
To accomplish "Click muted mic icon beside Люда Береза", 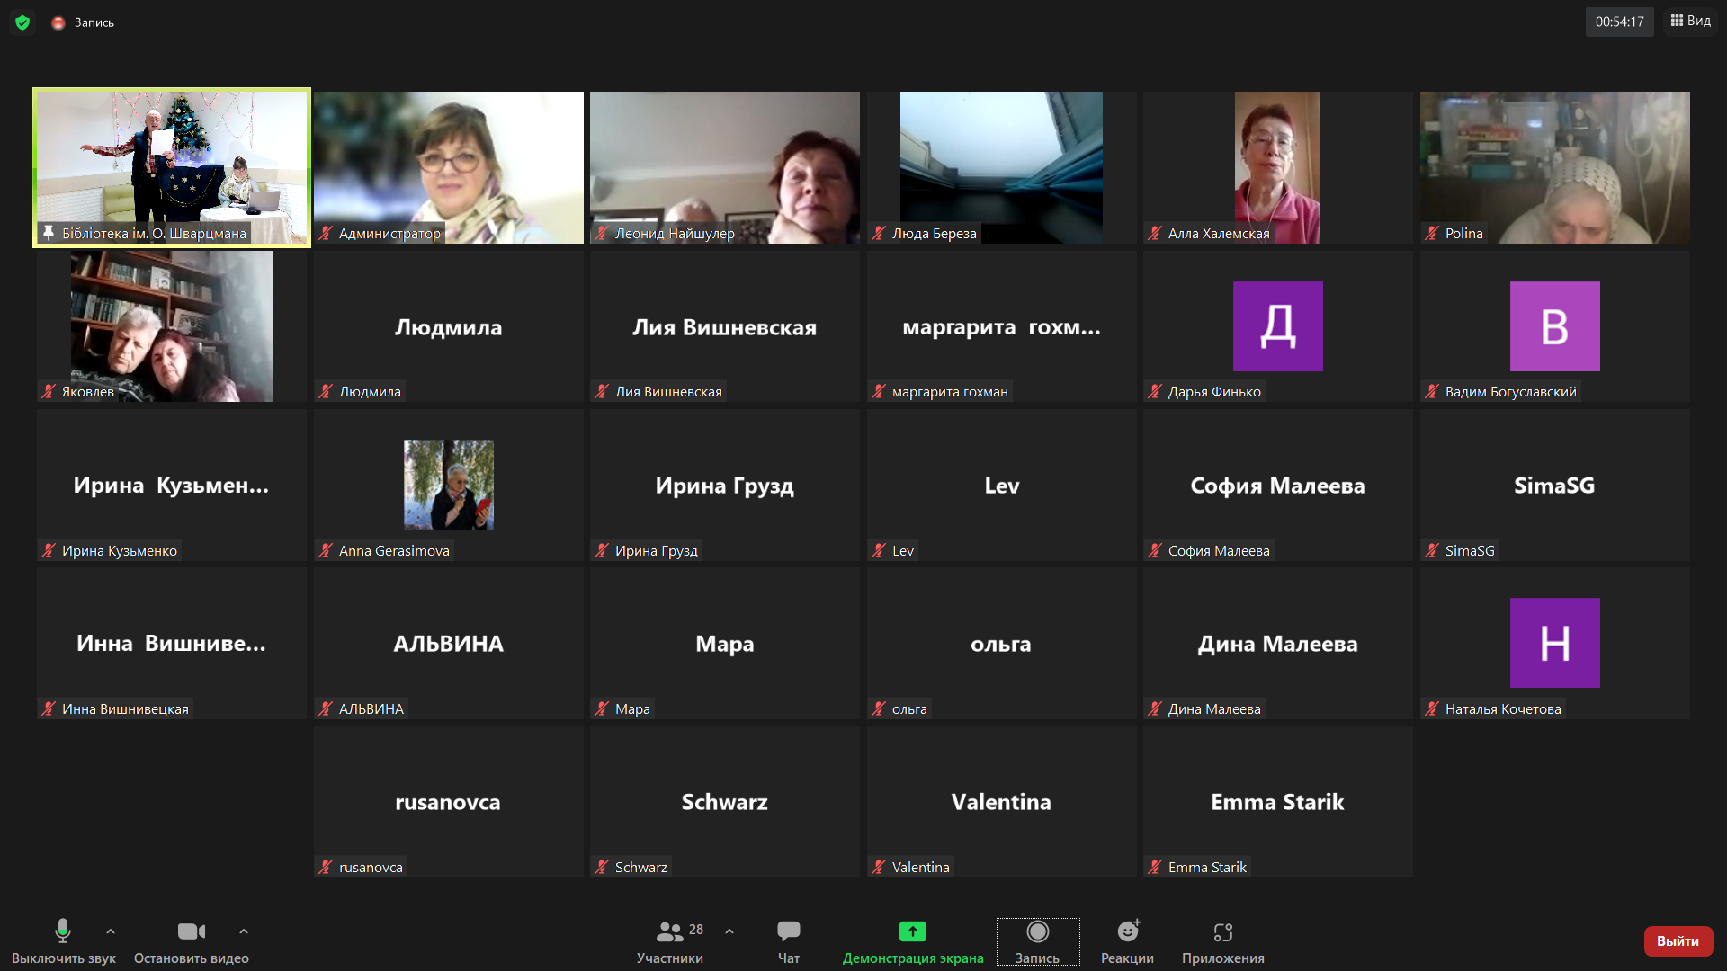I will [x=879, y=233].
